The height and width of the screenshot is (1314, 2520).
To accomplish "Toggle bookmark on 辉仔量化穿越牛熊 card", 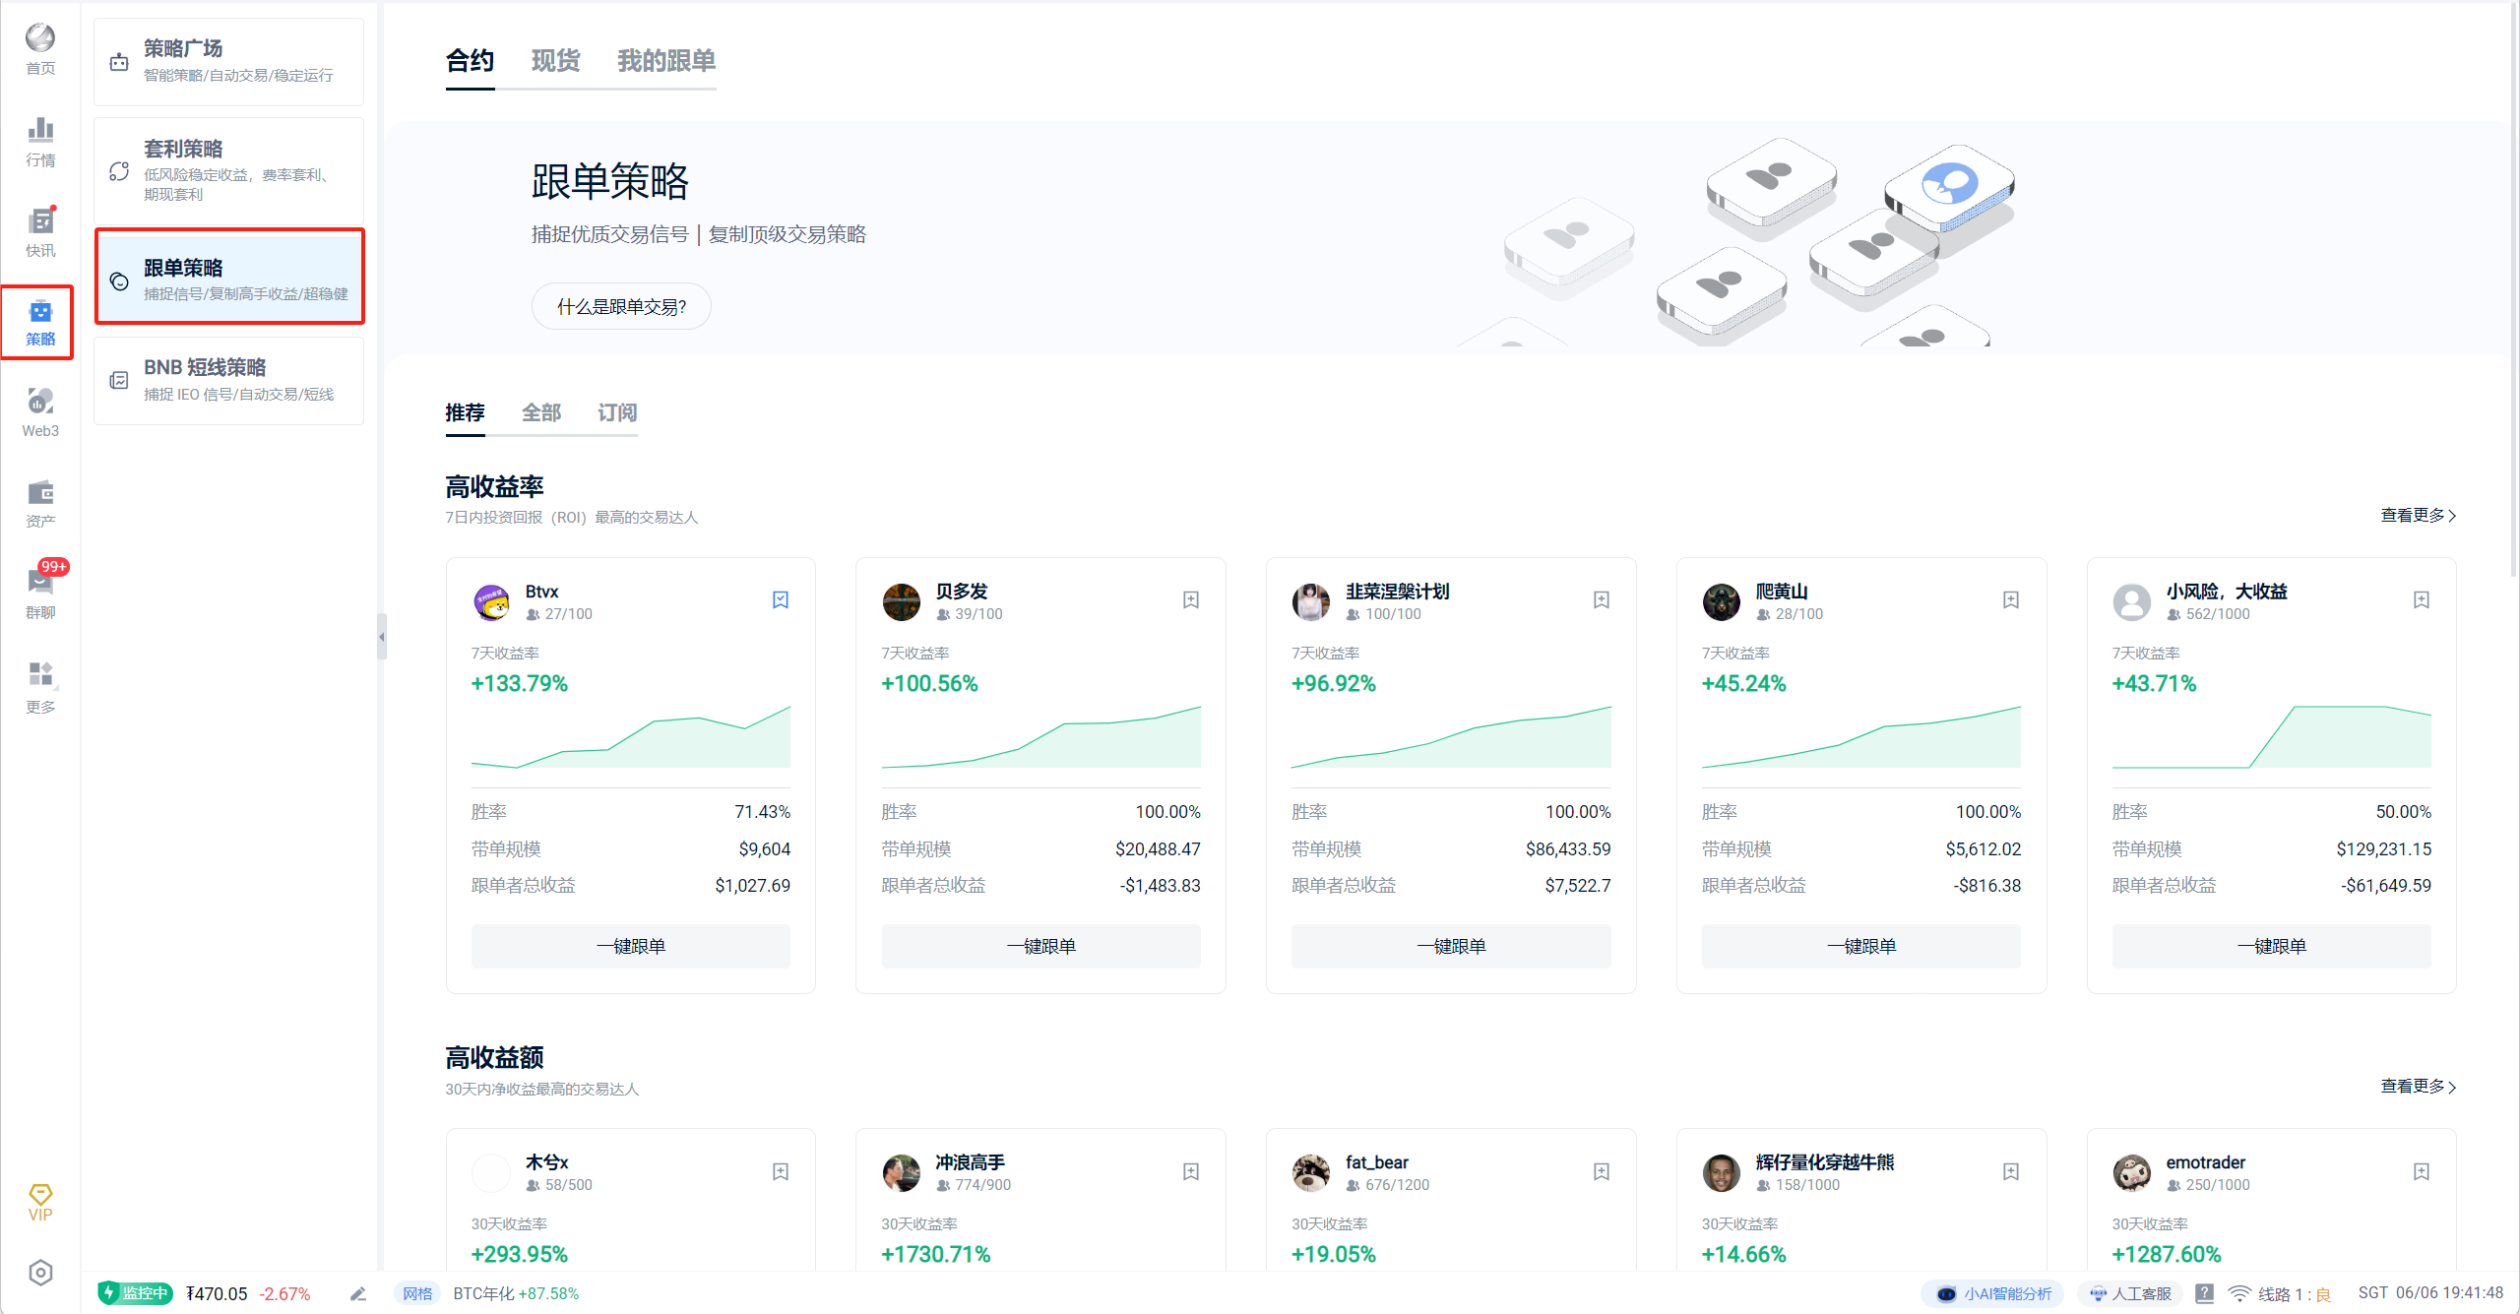I will (2011, 1171).
